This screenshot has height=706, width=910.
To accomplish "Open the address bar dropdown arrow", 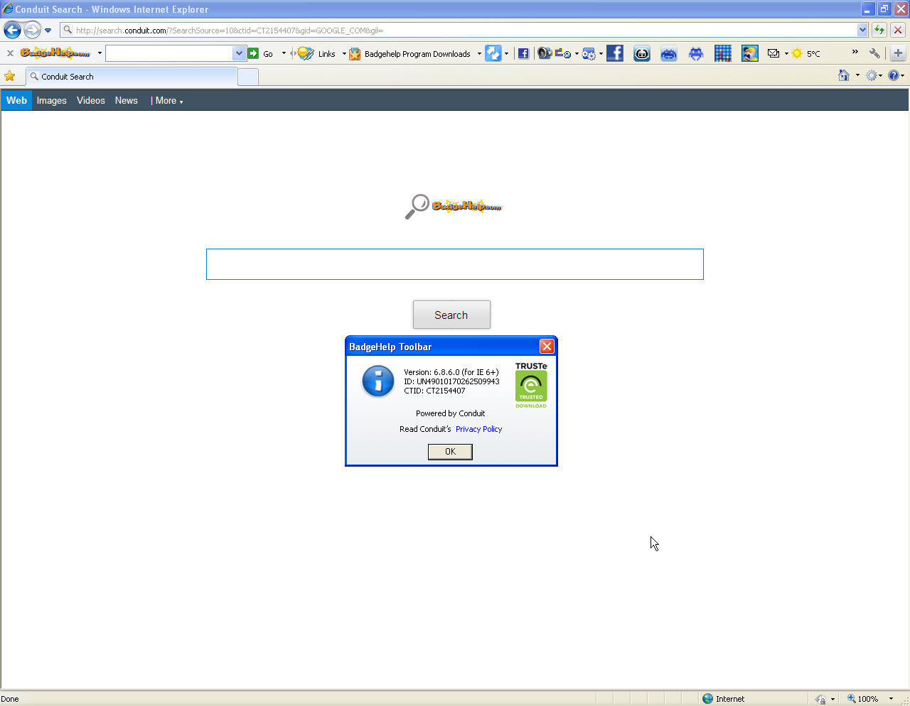I will (x=861, y=30).
